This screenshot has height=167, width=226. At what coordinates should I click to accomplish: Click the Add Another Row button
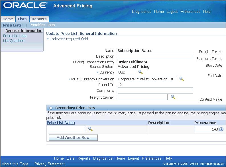click(73, 138)
